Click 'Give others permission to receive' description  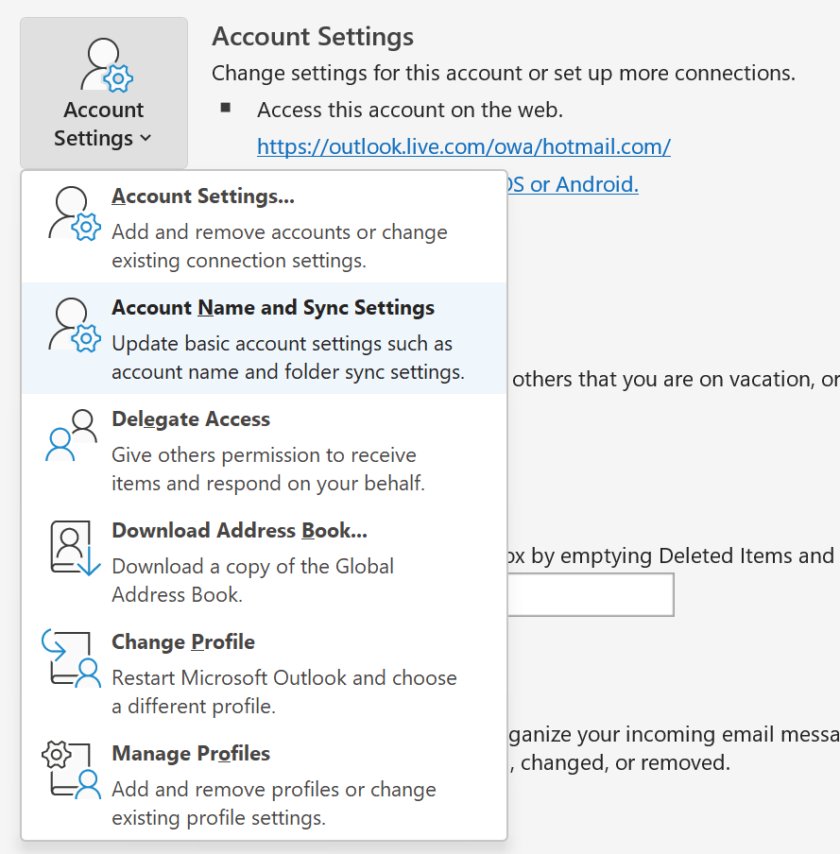point(265,454)
